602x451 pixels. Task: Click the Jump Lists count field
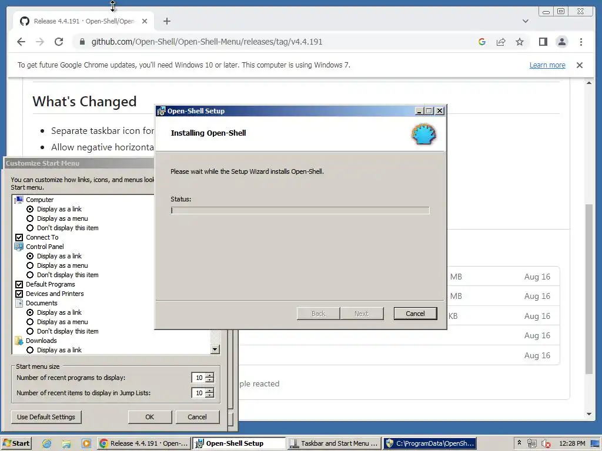[199, 393]
